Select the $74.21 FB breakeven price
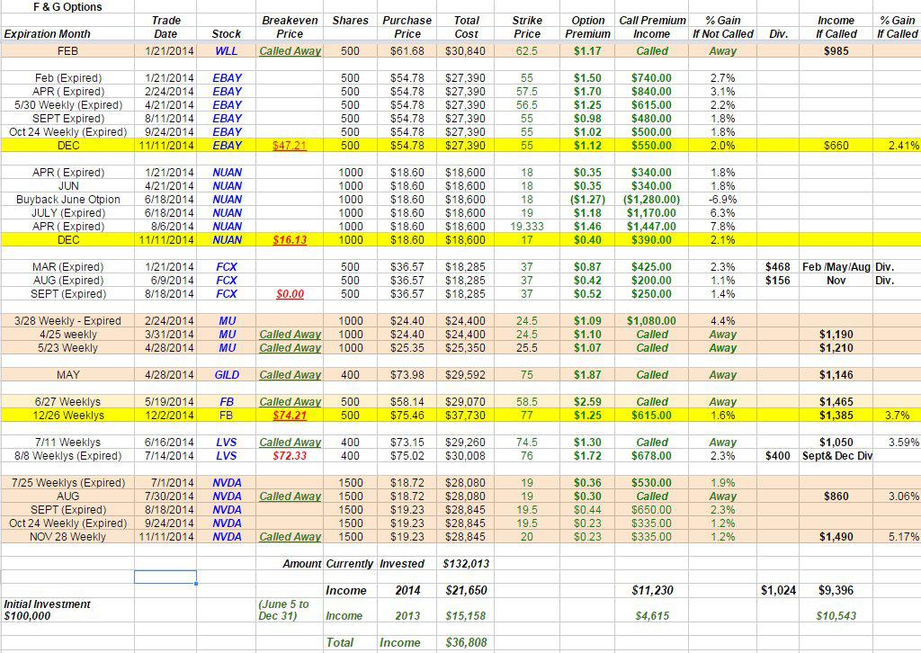921x653 pixels. pyautogui.click(x=290, y=416)
